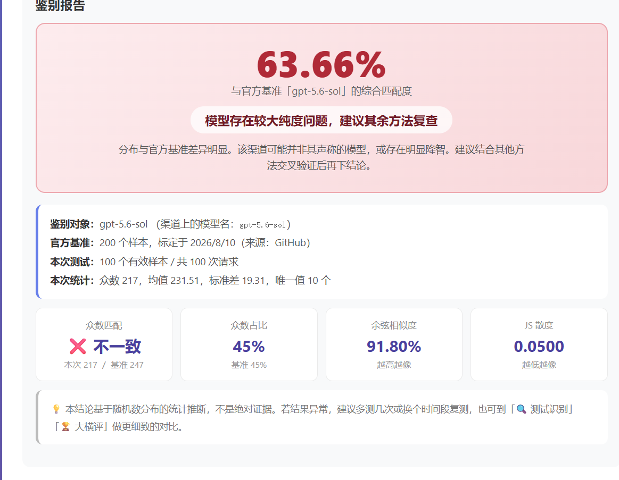Click the 官方基准 200 个样本 line
Screen dimensions: 619x480
point(180,242)
